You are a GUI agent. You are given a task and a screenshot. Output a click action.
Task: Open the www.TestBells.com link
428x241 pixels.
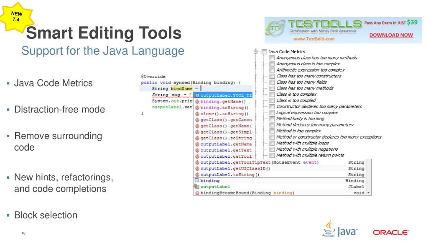314,39
